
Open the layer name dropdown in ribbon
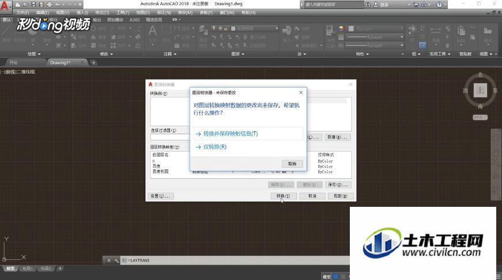[244, 28]
